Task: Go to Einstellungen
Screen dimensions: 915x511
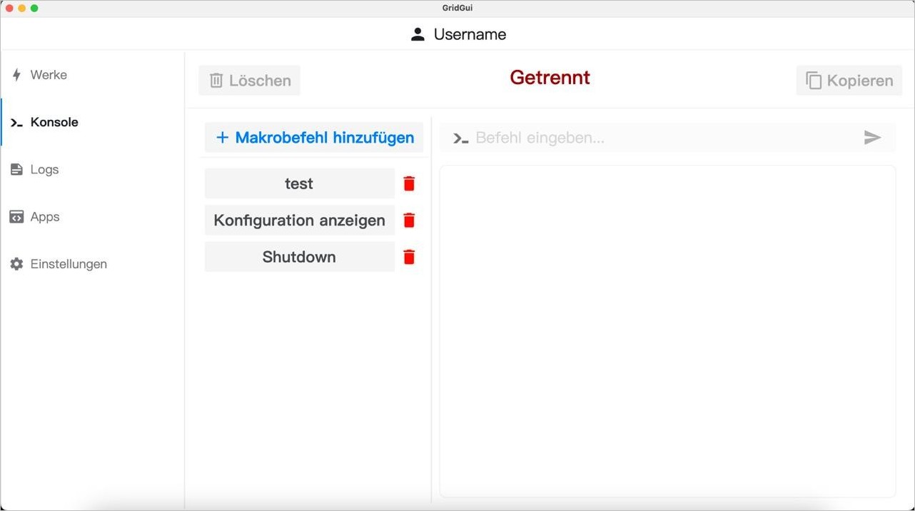Action: (69, 264)
